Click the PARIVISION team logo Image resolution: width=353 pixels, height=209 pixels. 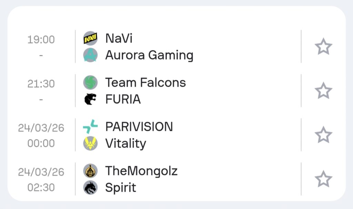[90, 127]
